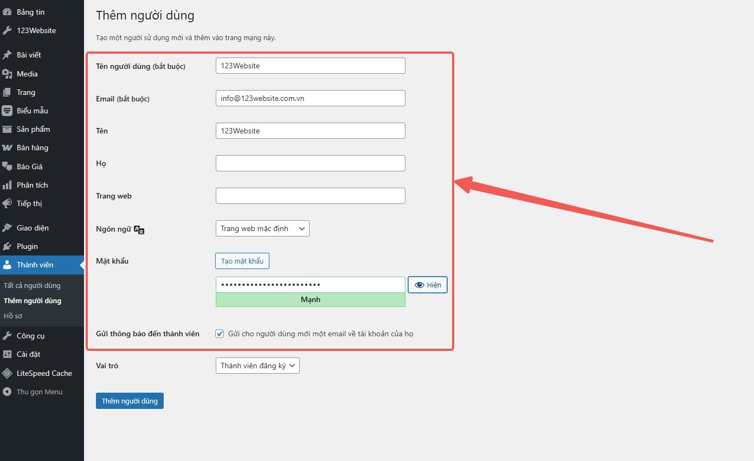
Task: Submit with the blue Thêm người dùng button
Action: [130, 401]
